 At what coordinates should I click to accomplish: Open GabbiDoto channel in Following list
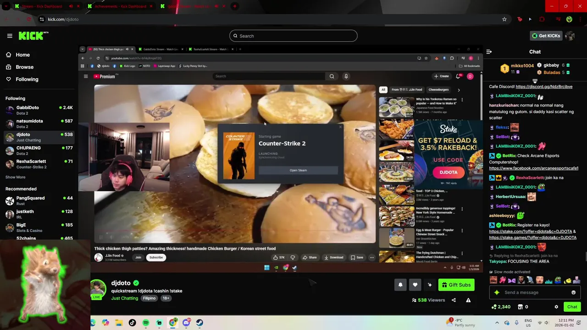pos(39,110)
